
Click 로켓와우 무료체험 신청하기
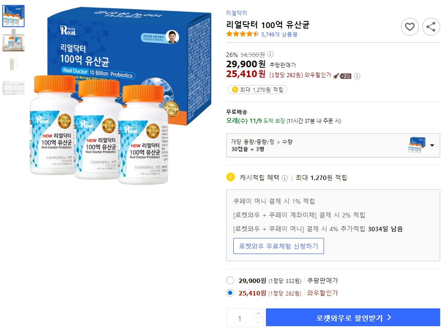coord(279,246)
